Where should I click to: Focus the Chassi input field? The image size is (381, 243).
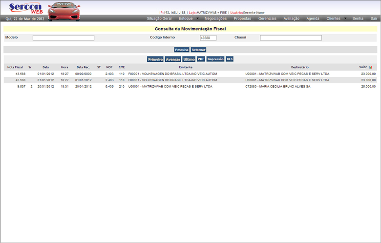click(291, 38)
